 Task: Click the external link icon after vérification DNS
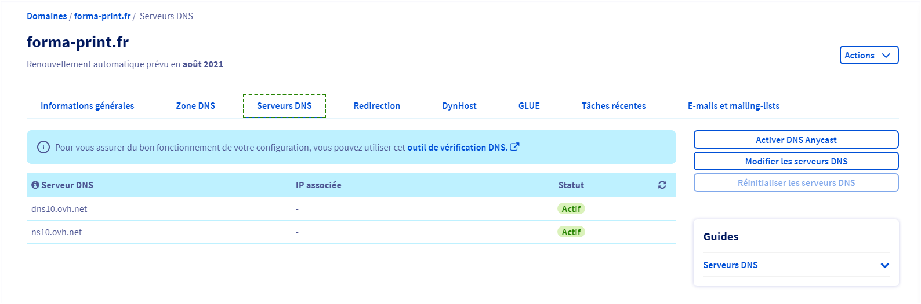coord(514,147)
